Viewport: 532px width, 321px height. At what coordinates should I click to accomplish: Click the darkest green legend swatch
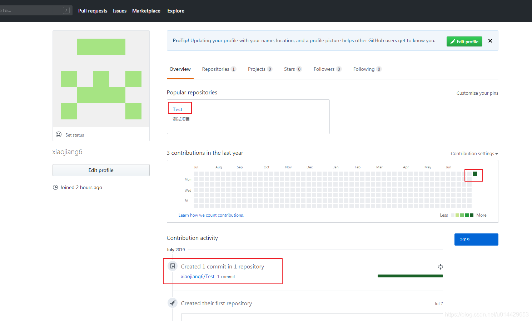point(472,215)
